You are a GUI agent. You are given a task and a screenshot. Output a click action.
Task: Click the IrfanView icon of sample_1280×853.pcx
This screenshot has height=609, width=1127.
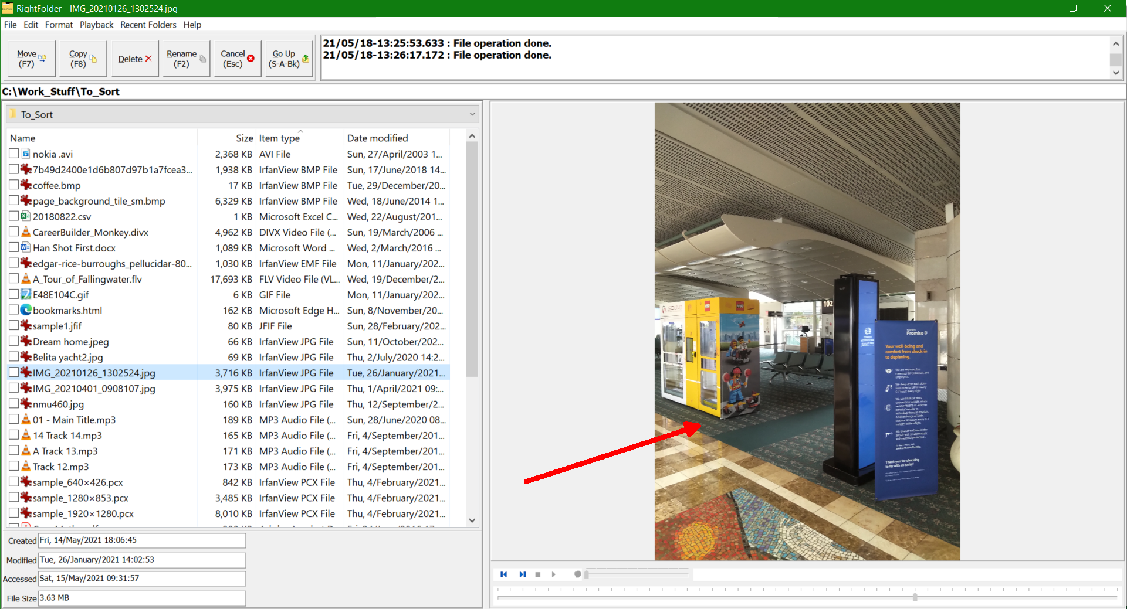pos(26,497)
